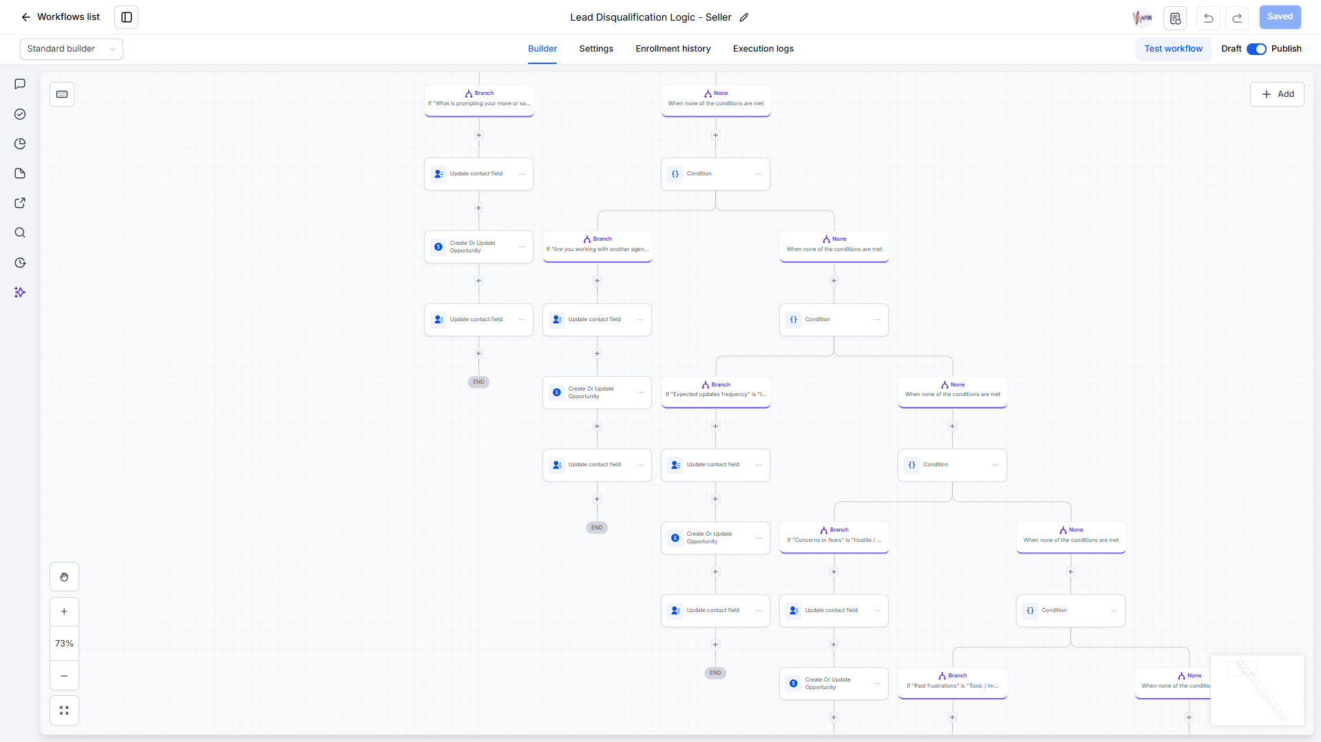Click the Test workflow button
This screenshot has height=742, width=1321.
(x=1173, y=49)
